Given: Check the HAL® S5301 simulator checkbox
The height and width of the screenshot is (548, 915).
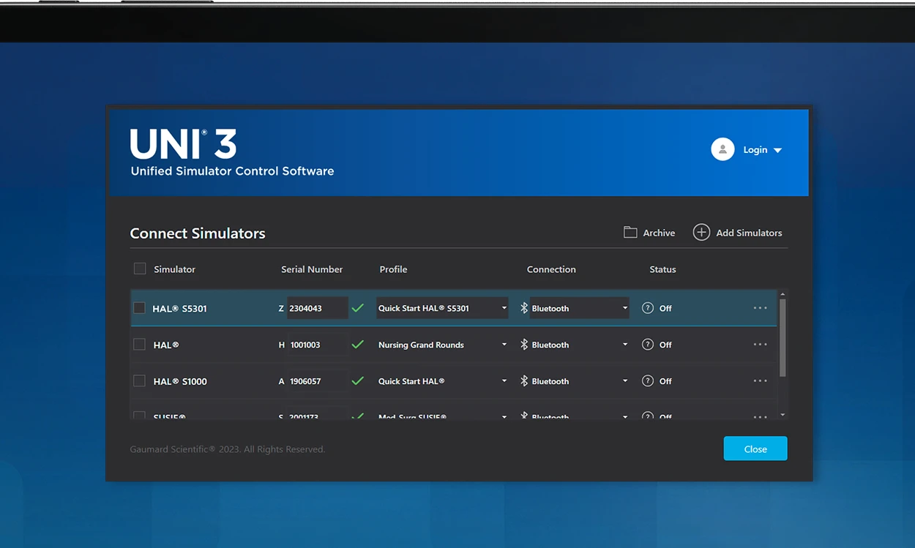Looking at the screenshot, I should click(x=139, y=308).
